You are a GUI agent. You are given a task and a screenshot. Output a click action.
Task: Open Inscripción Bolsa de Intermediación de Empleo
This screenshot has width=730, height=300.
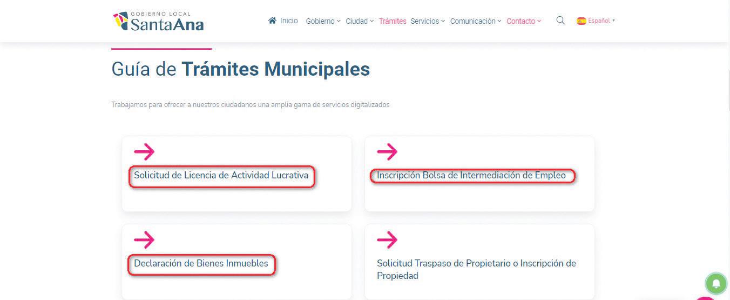click(471, 175)
